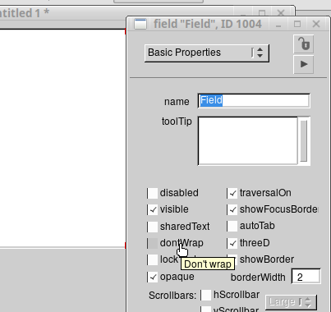Check the dontWrap option
Screen dimensions: 331x312
point(153,243)
